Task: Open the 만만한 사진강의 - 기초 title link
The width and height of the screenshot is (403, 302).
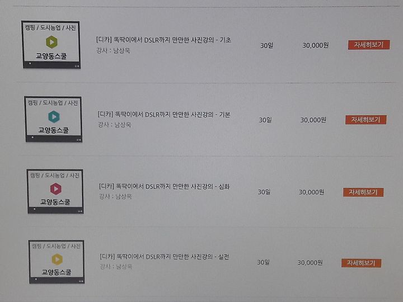Action: tap(163, 40)
